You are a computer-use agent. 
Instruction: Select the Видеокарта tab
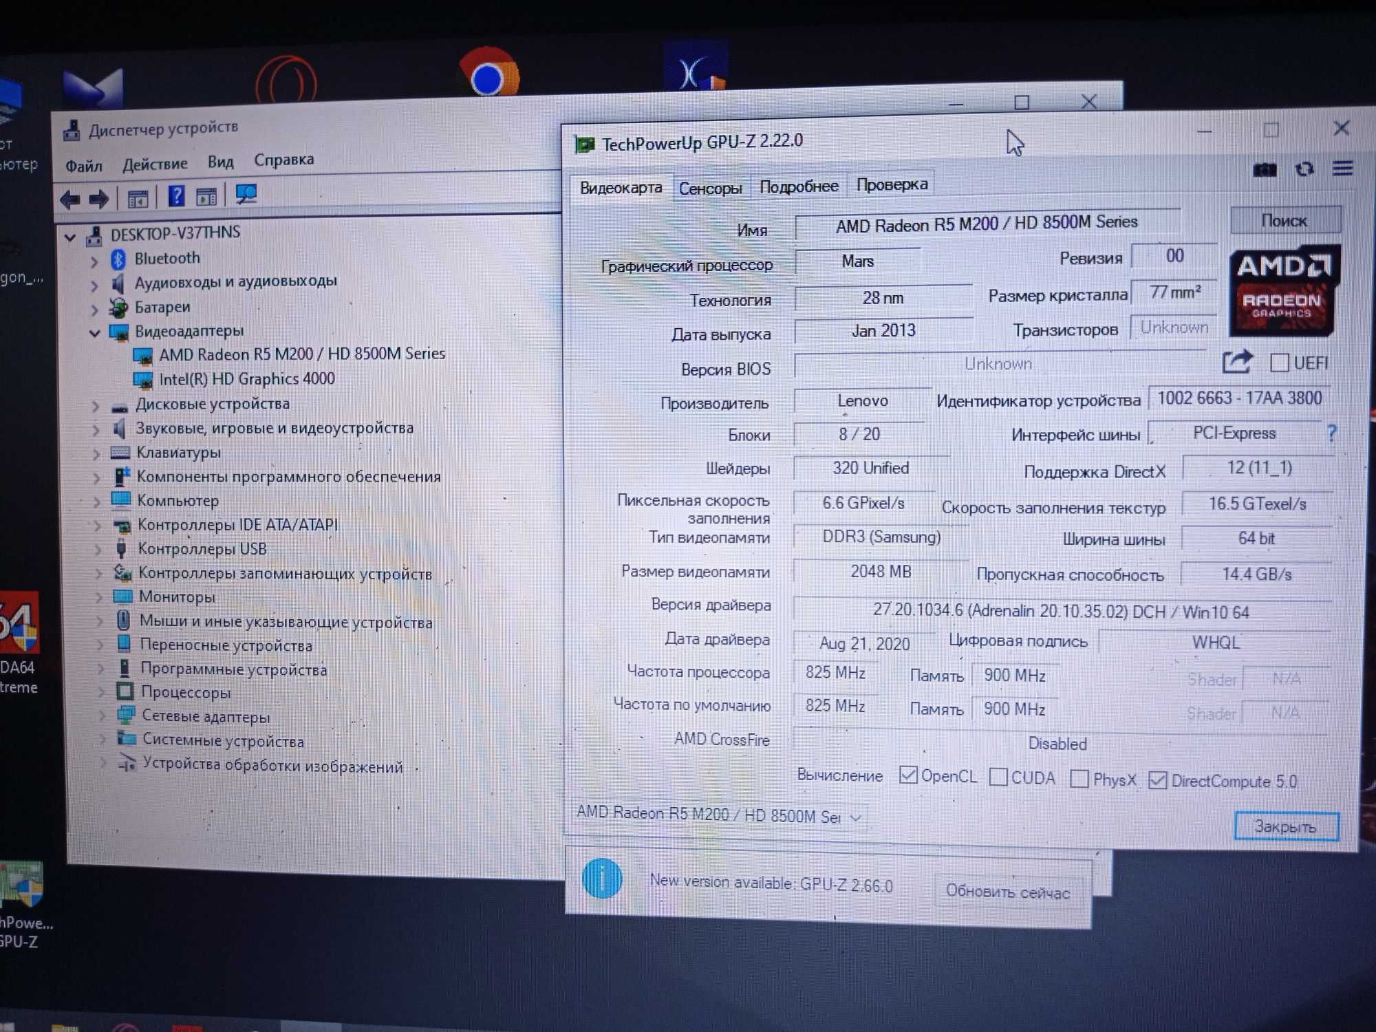tap(621, 188)
